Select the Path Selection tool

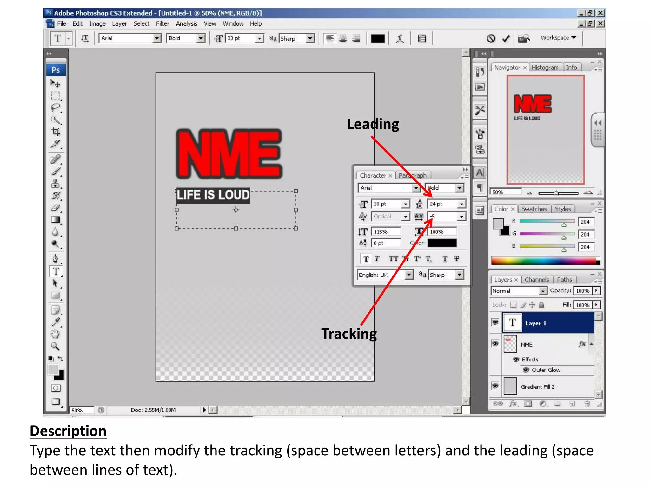[56, 283]
